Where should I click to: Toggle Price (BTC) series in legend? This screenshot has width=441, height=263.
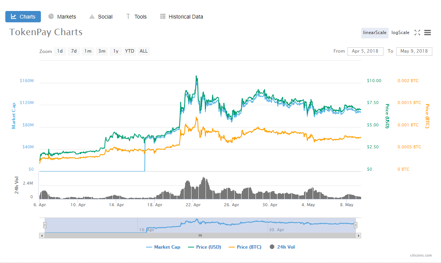tap(245, 247)
